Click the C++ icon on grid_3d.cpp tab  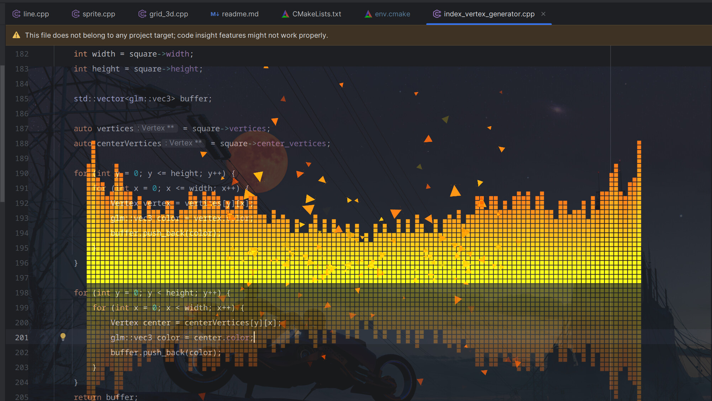142,14
